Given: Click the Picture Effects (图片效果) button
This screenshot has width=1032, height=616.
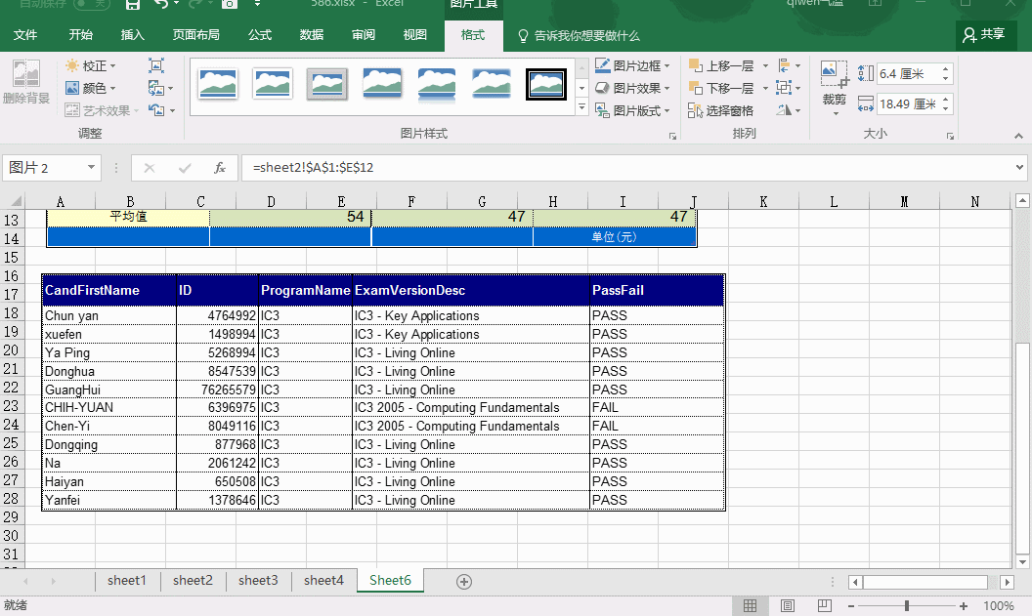Looking at the screenshot, I should 635,88.
